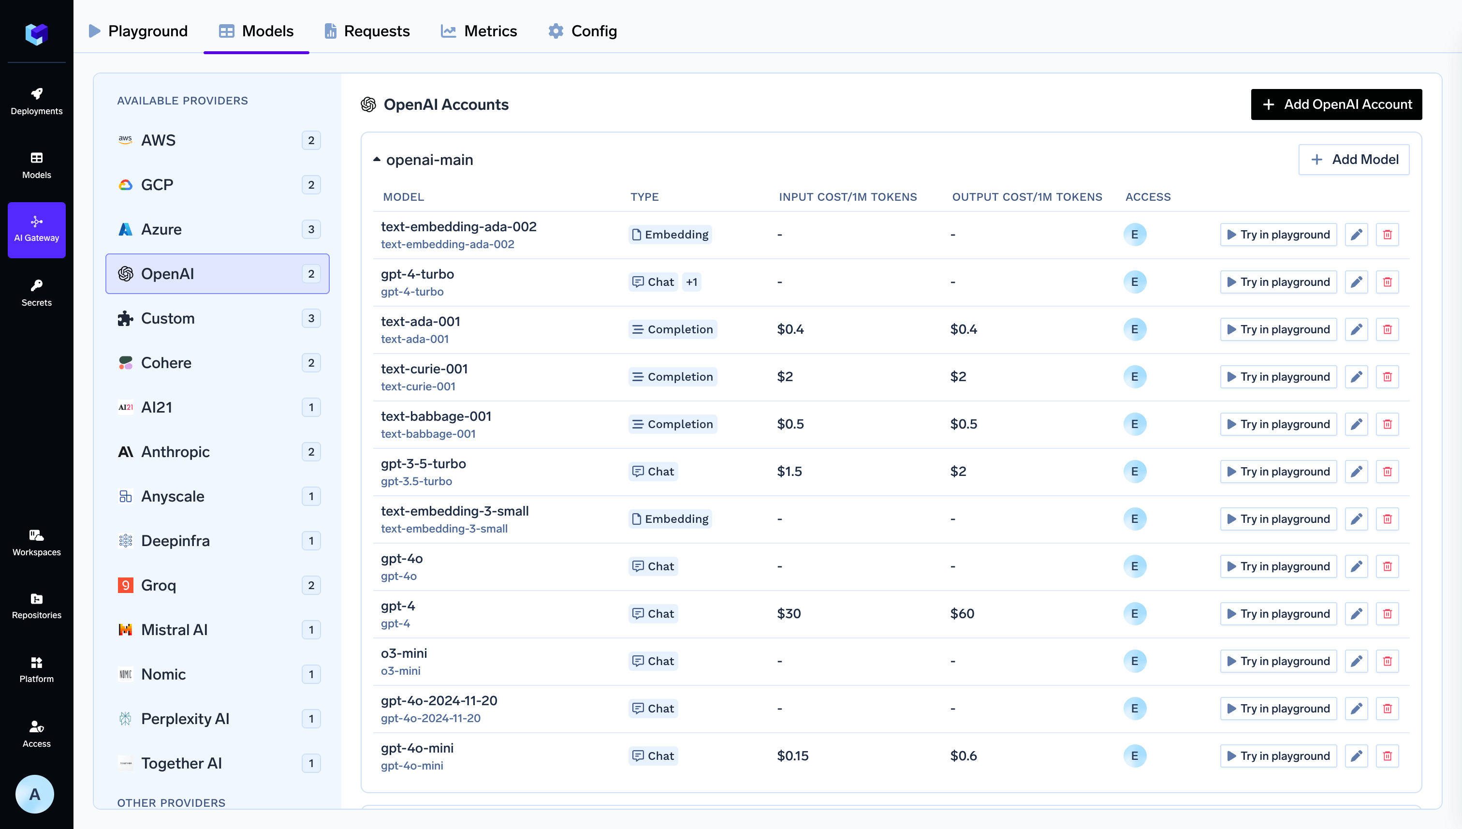
Task: Click the user avatar labeled A
Action: point(35,794)
